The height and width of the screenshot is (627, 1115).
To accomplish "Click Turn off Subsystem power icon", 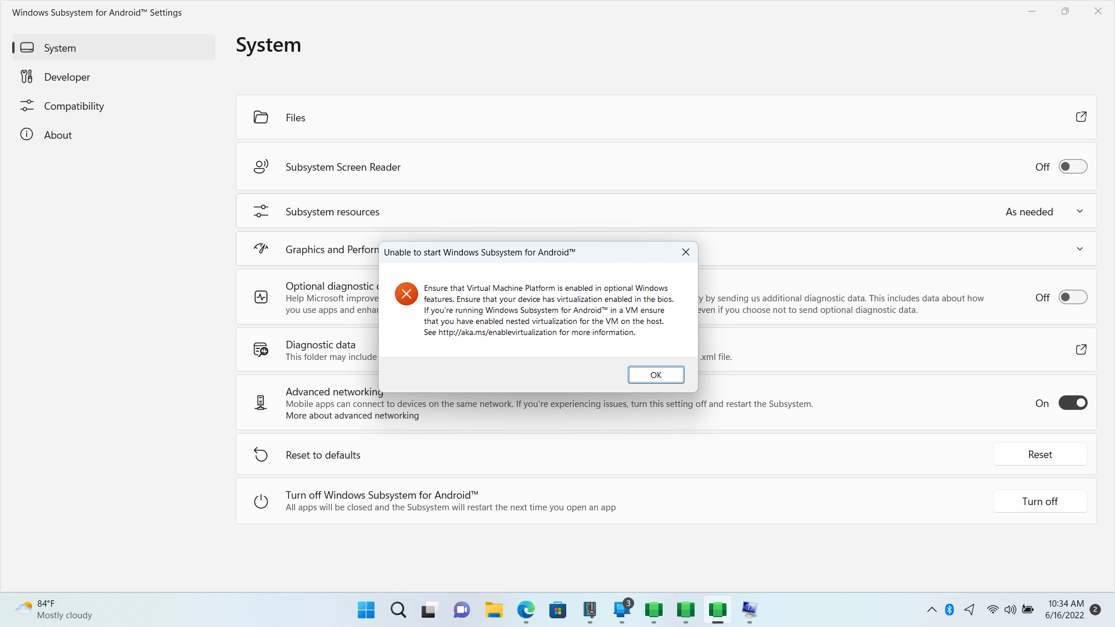I will pyautogui.click(x=261, y=502).
